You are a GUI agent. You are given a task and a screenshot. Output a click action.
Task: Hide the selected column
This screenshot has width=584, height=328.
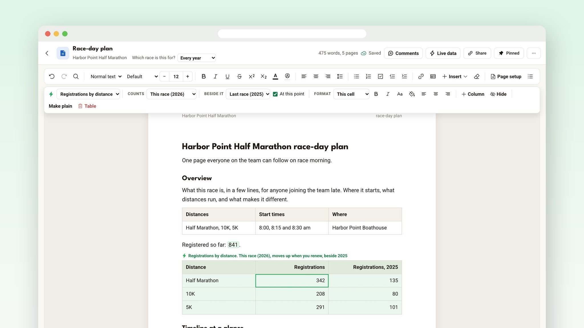coord(498,94)
